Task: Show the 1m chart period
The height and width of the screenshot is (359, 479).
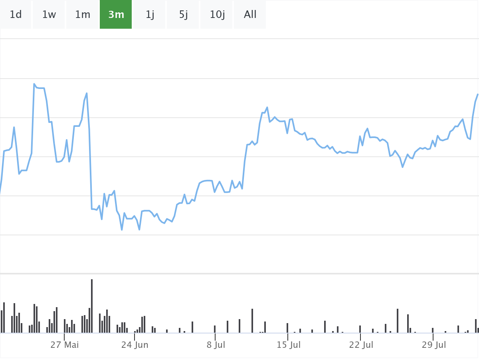Action: point(83,15)
